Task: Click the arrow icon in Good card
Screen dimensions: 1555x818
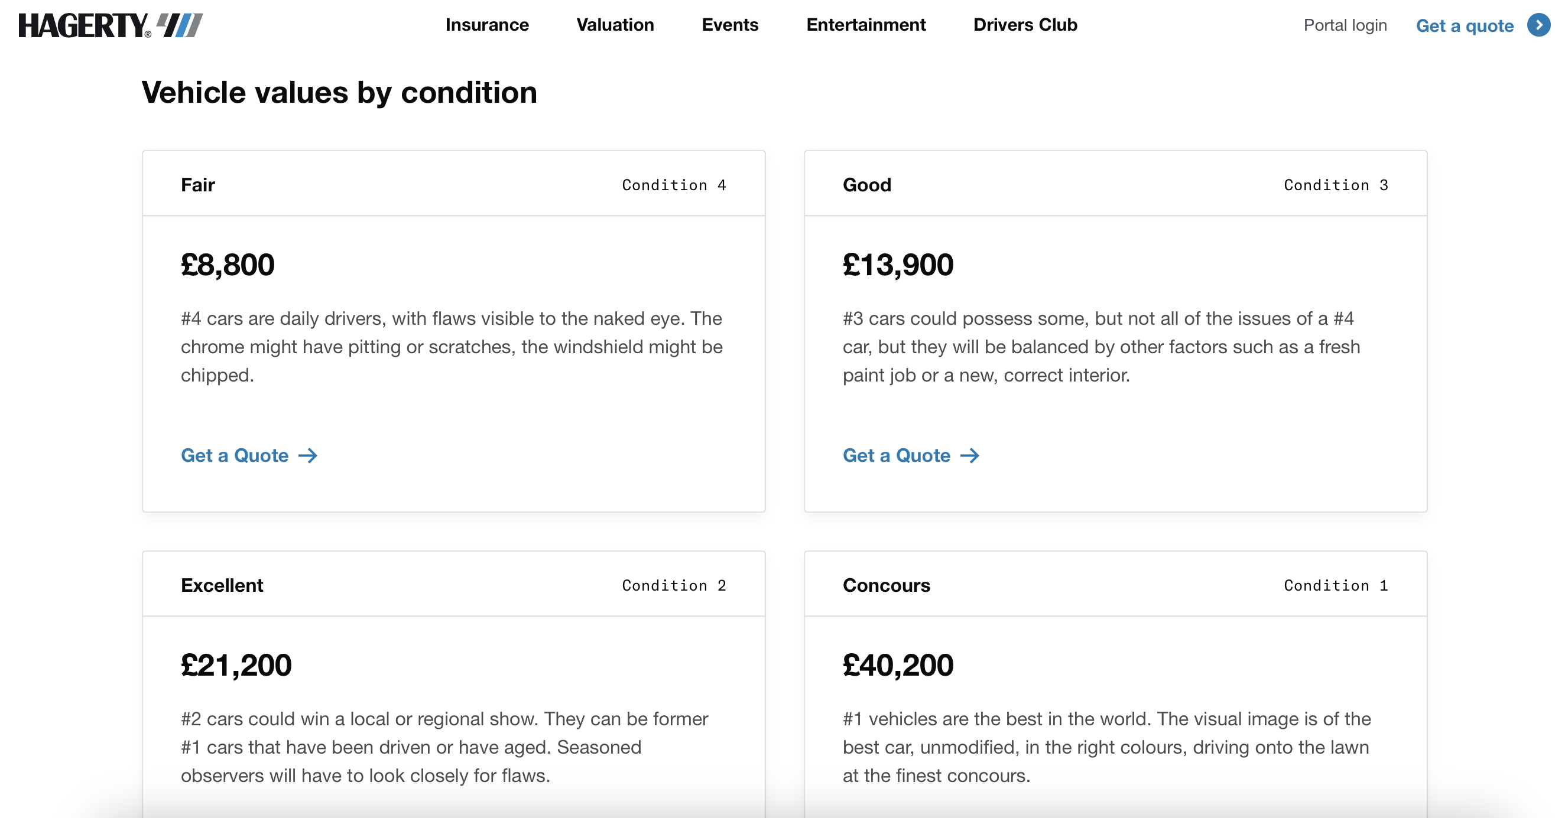Action: pos(969,455)
